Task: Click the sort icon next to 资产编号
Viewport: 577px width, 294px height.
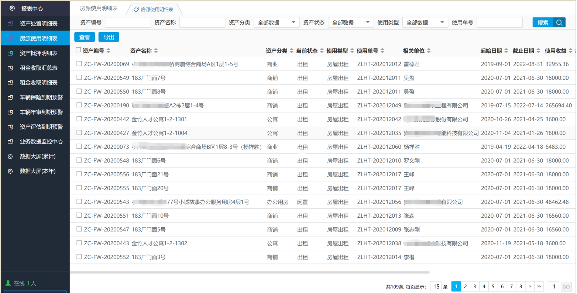Action: click(x=108, y=51)
